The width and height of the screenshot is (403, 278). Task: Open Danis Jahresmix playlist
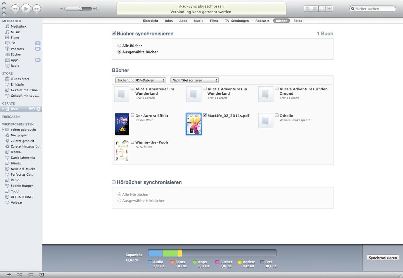point(23,158)
